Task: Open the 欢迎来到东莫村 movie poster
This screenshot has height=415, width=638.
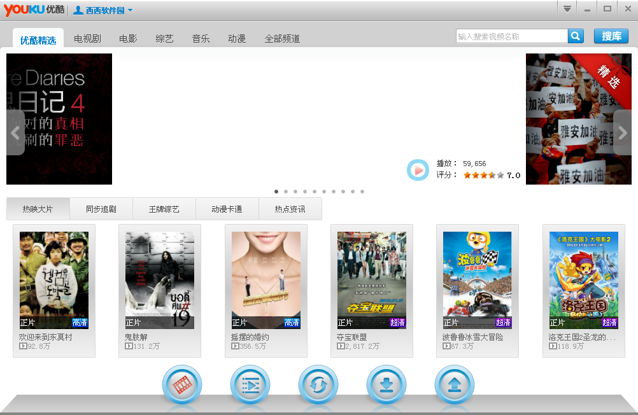Action: tap(54, 280)
